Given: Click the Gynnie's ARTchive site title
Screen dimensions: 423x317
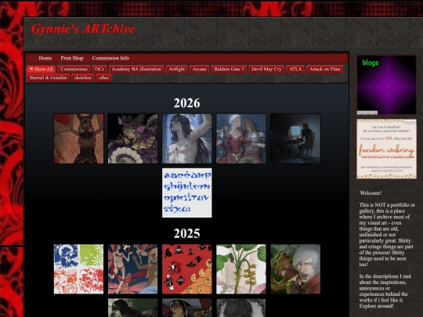Looking at the screenshot, I should point(83,29).
